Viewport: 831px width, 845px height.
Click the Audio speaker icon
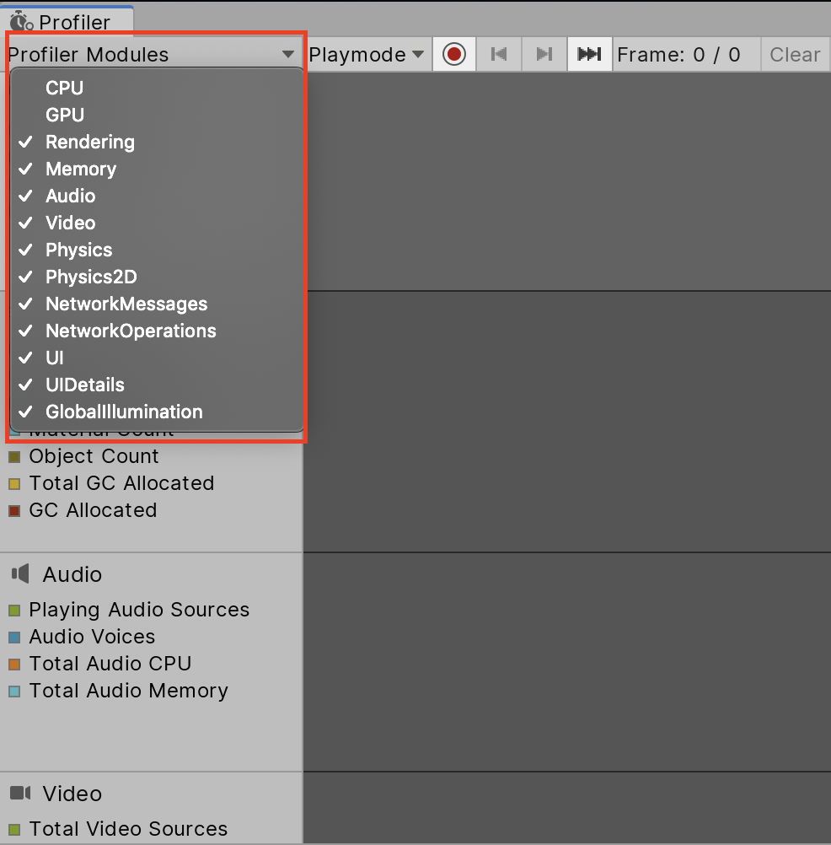(x=20, y=574)
